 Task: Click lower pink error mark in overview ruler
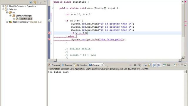point(185,25)
